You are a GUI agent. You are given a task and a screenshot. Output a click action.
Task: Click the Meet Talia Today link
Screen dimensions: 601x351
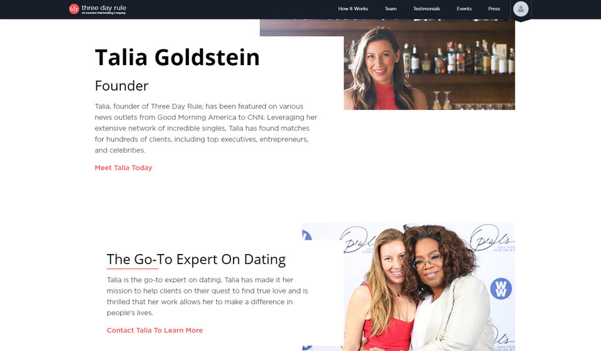123,168
